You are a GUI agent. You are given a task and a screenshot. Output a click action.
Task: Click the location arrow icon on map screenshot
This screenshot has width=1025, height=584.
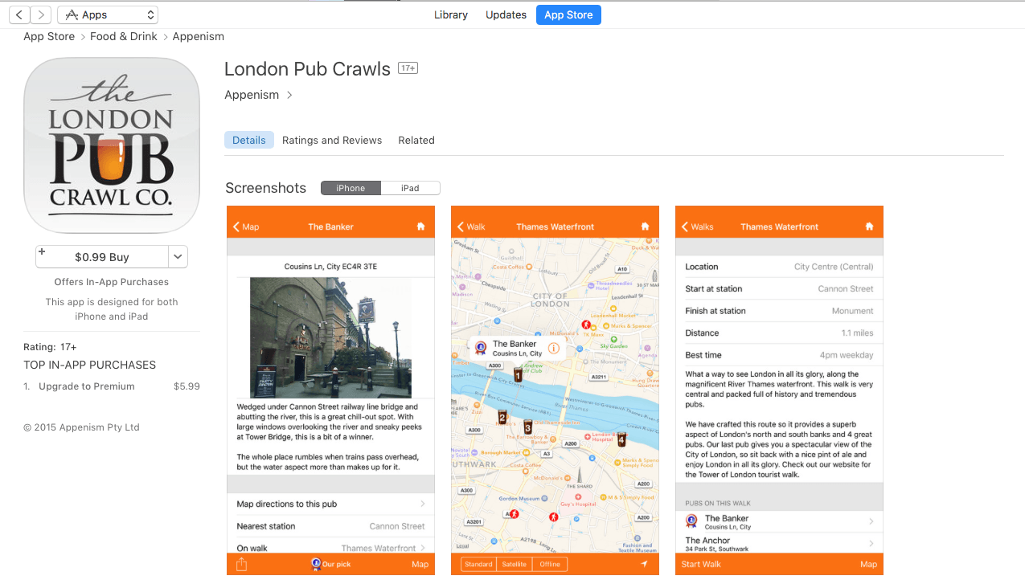tap(644, 565)
